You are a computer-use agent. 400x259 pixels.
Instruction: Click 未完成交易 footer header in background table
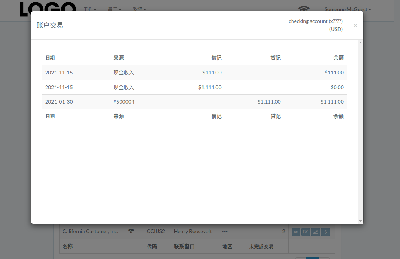pos(261,246)
